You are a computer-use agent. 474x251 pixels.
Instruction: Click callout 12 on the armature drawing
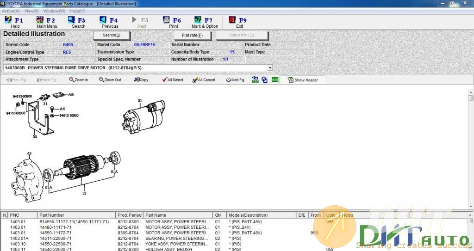tap(84, 193)
